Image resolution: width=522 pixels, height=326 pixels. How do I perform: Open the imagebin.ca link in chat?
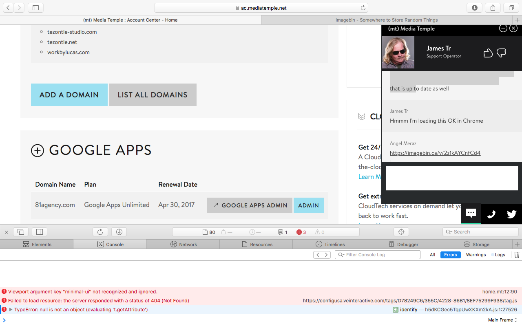coord(435,153)
